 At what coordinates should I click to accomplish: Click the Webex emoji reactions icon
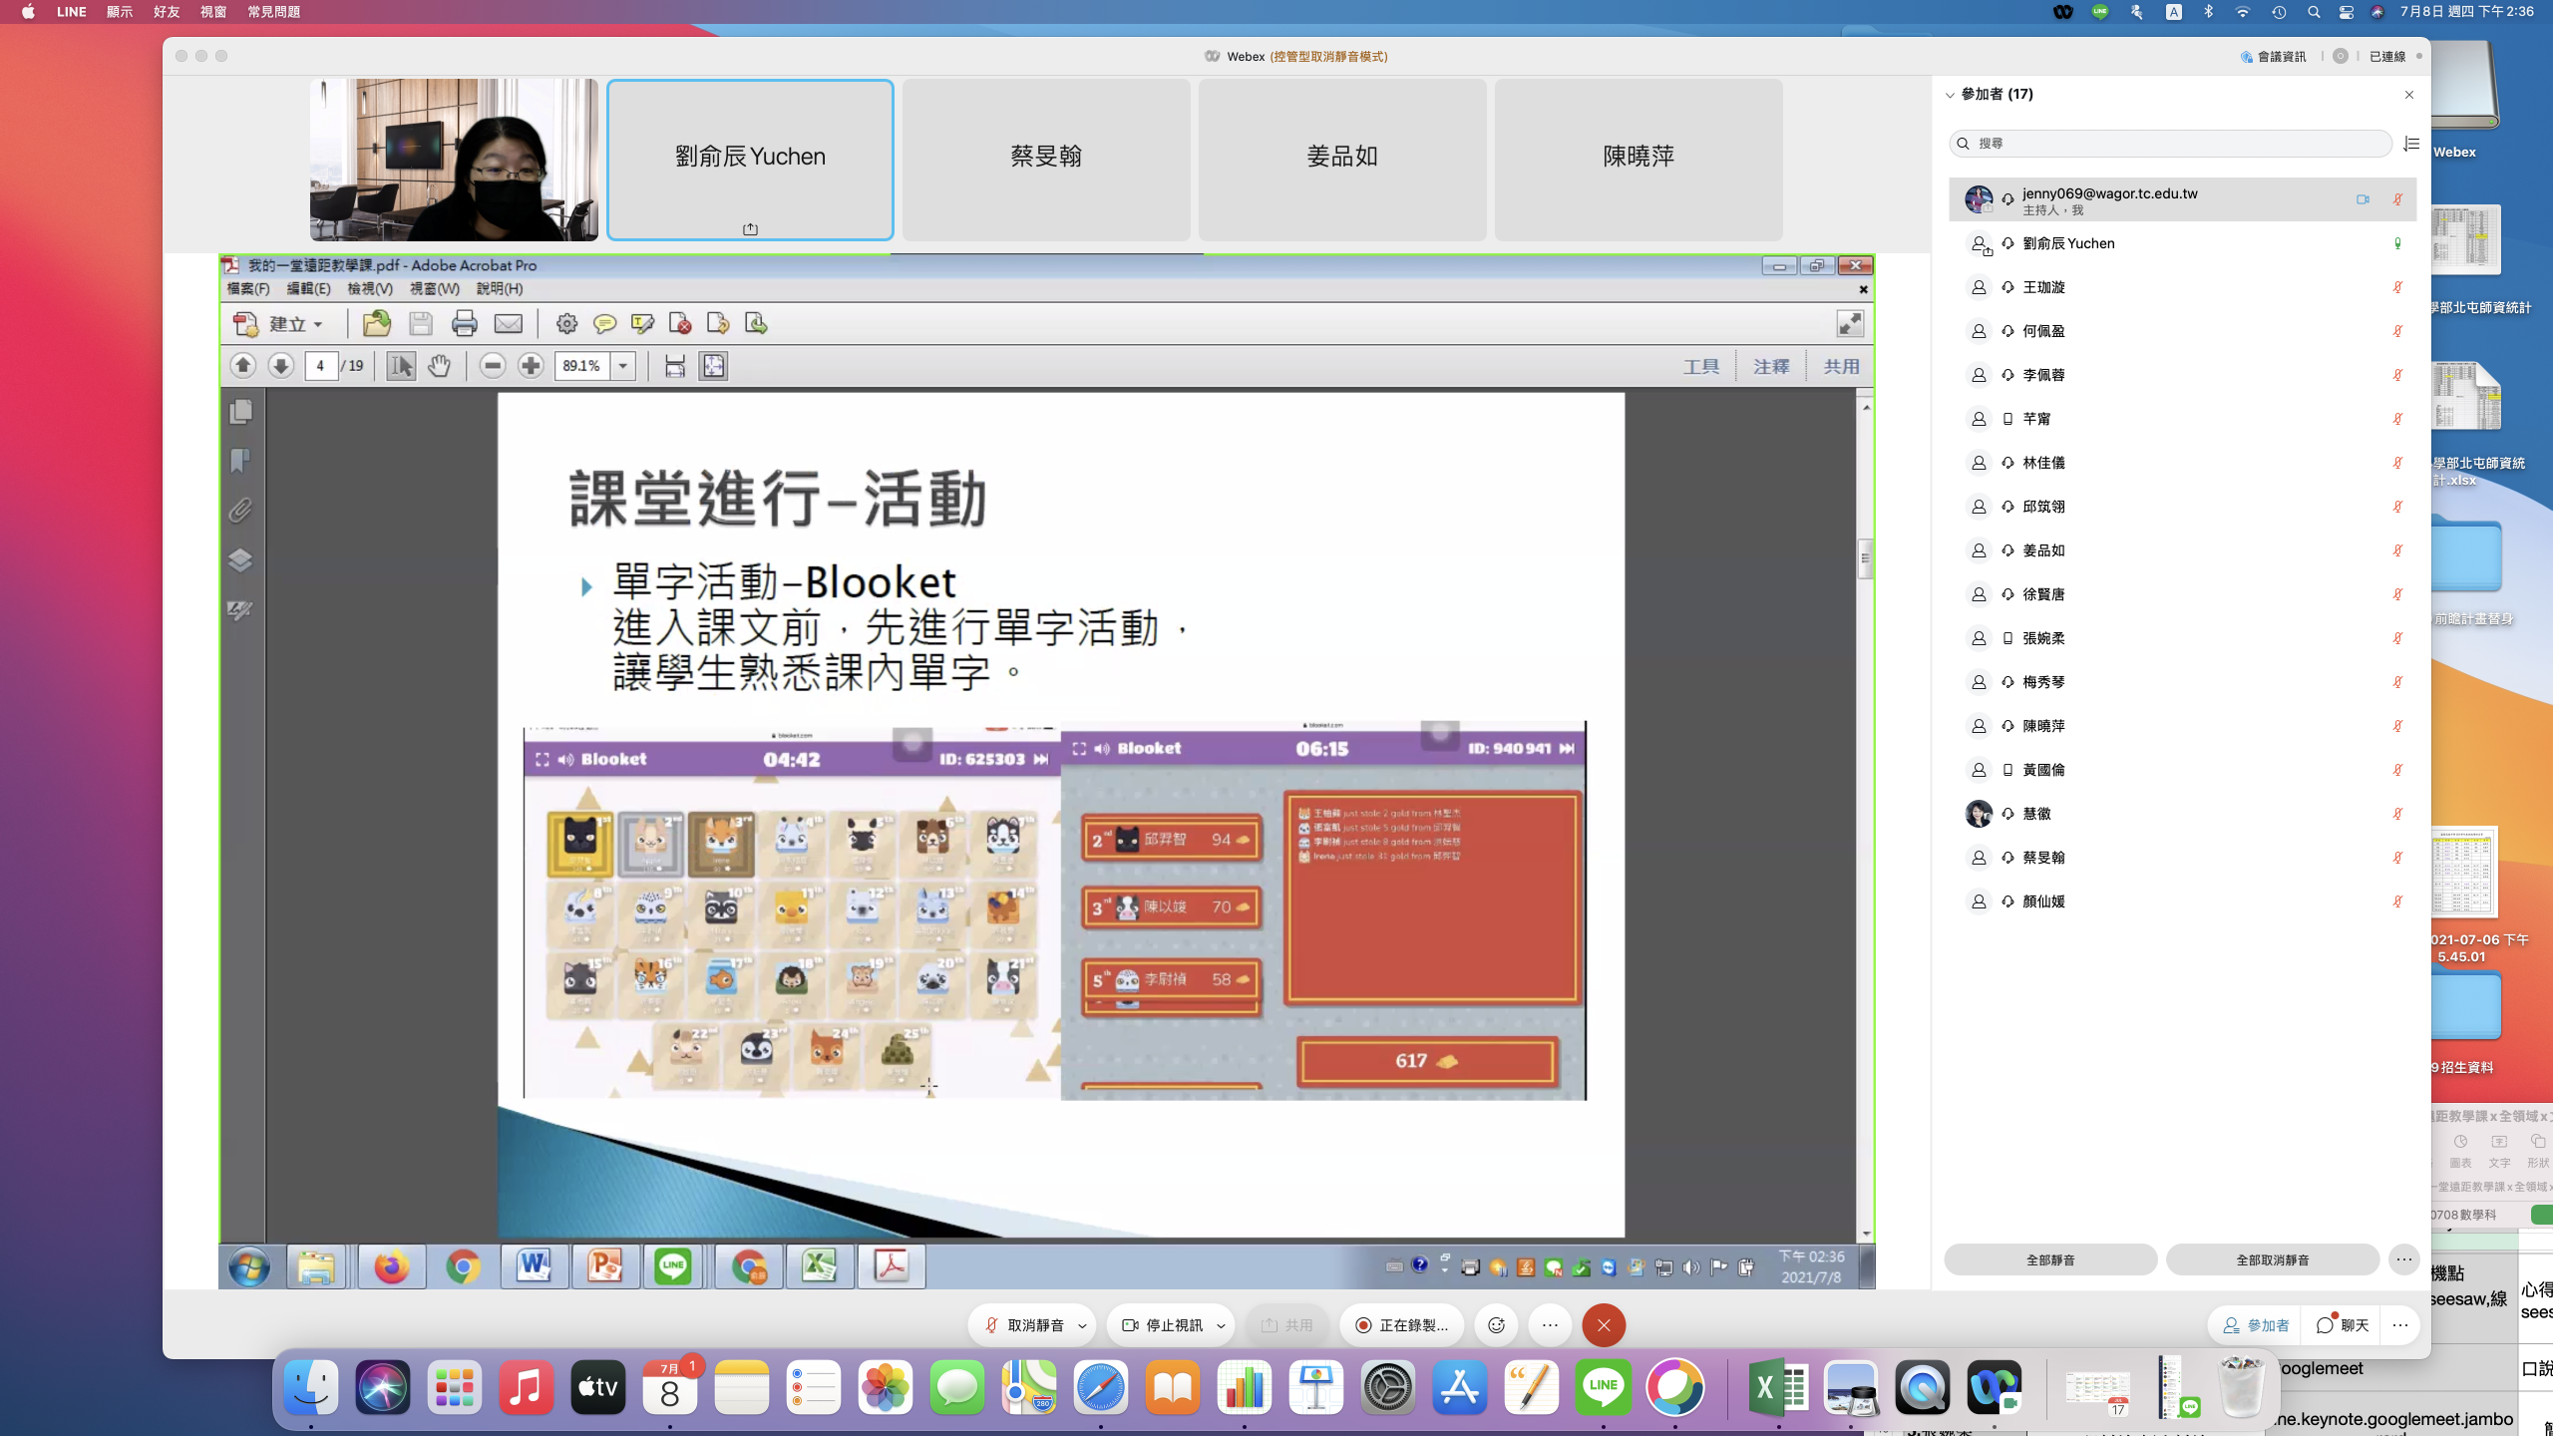(x=1496, y=1325)
